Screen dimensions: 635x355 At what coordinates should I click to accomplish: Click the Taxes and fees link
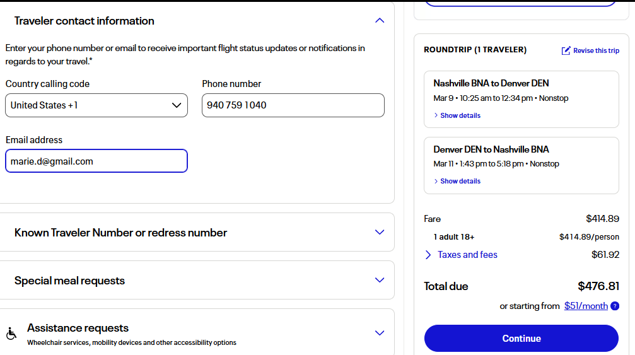pos(467,255)
